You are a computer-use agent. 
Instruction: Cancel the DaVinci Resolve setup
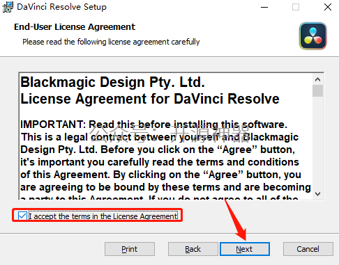click(308, 249)
